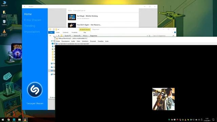Open the VLC Strumenti menu
This screenshot has height=122, width=217.
coord(93,41)
